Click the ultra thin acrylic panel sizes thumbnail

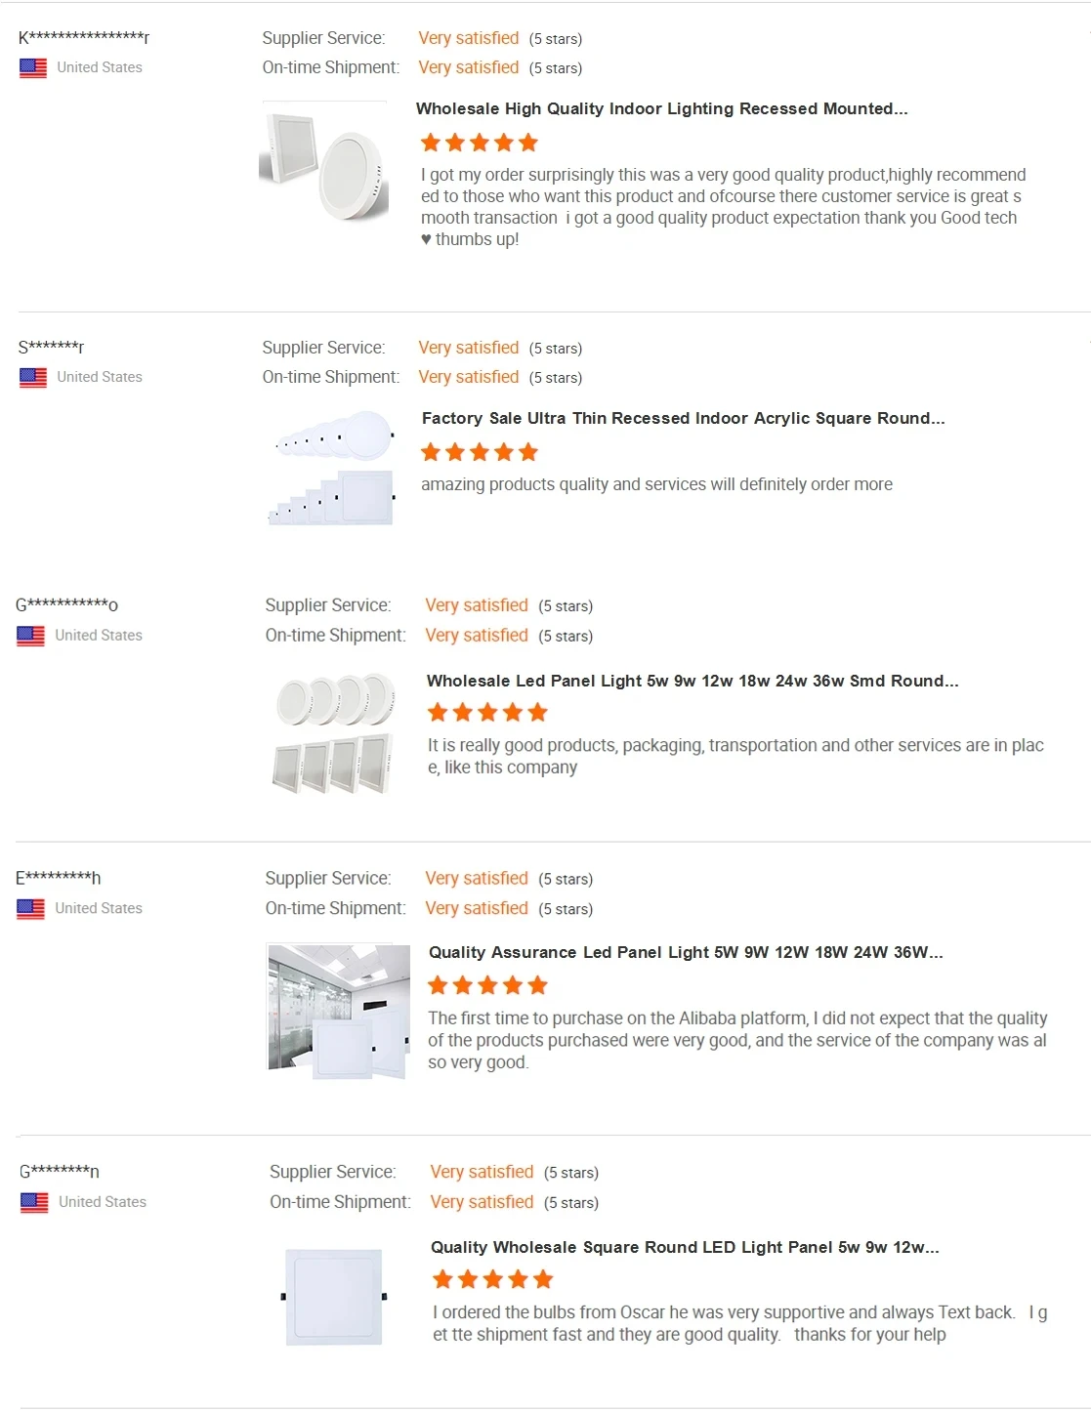point(332,469)
